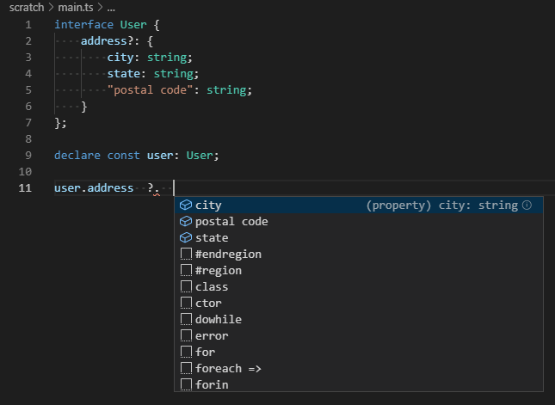Open the scratch folder breadcrumb

pyautogui.click(x=27, y=8)
